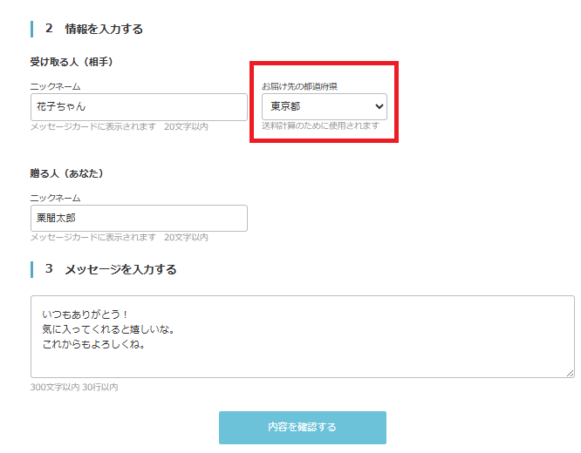This screenshot has width=581, height=453.
Task: Click the dropdown arrow of the prefecture selector
Action: [379, 106]
